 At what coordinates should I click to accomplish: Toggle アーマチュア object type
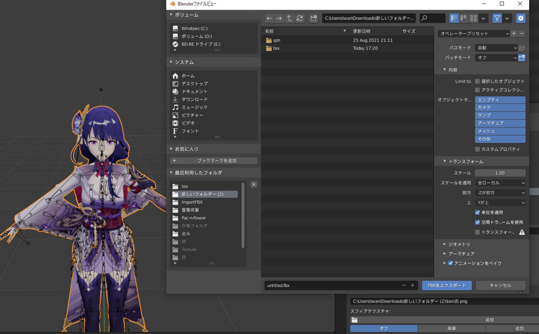500,123
